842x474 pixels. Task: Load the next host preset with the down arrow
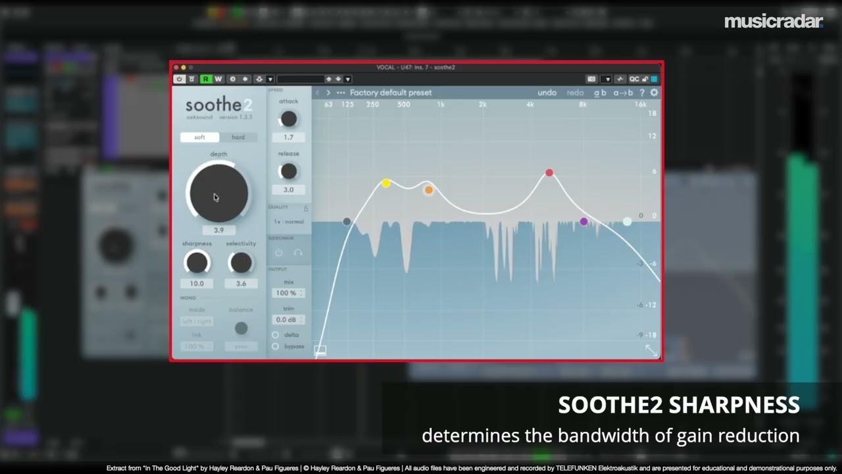tap(338, 79)
